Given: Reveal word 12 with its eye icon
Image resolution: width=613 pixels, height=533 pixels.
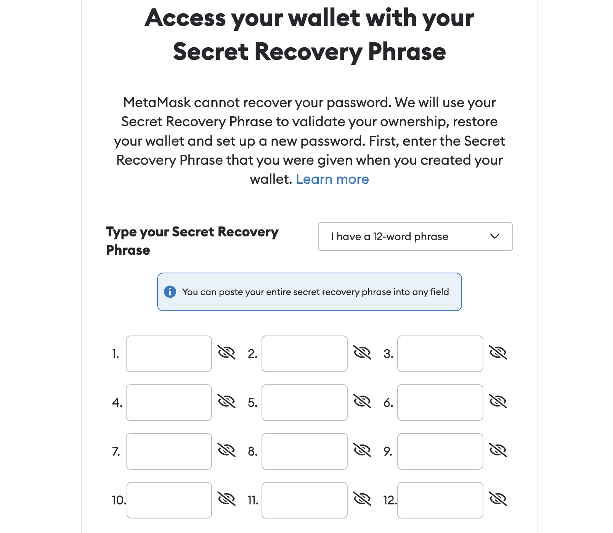Looking at the screenshot, I should point(498,499).
